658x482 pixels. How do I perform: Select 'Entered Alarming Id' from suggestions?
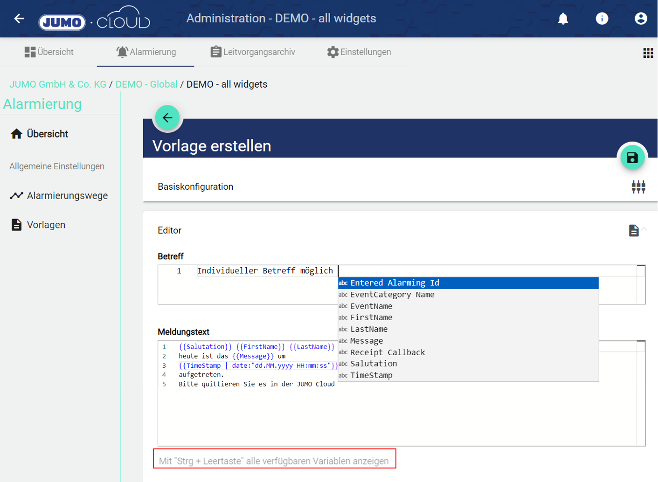pos(395,283)
